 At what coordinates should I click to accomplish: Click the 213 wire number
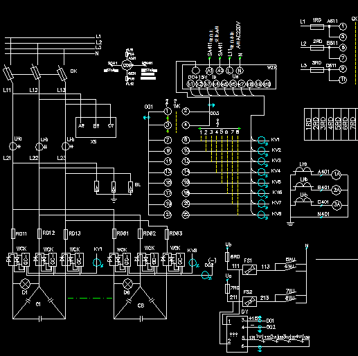[265, 298]
